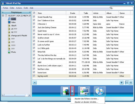Screen dimensions: 135x104
Task: Click the '?????' playlist icon
Action: point(9,45)
